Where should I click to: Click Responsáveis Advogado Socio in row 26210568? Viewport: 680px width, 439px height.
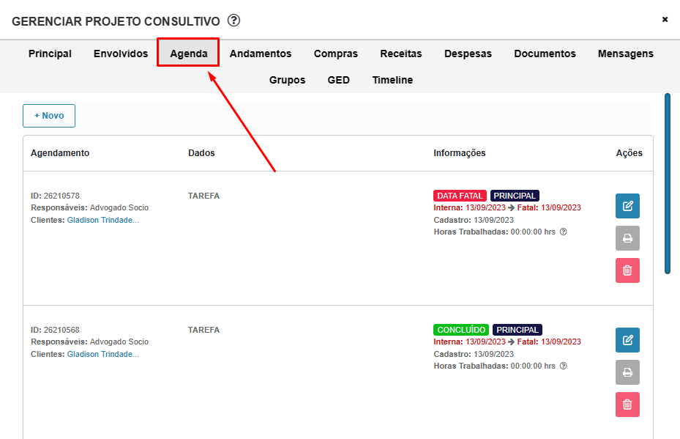point(90,342)
